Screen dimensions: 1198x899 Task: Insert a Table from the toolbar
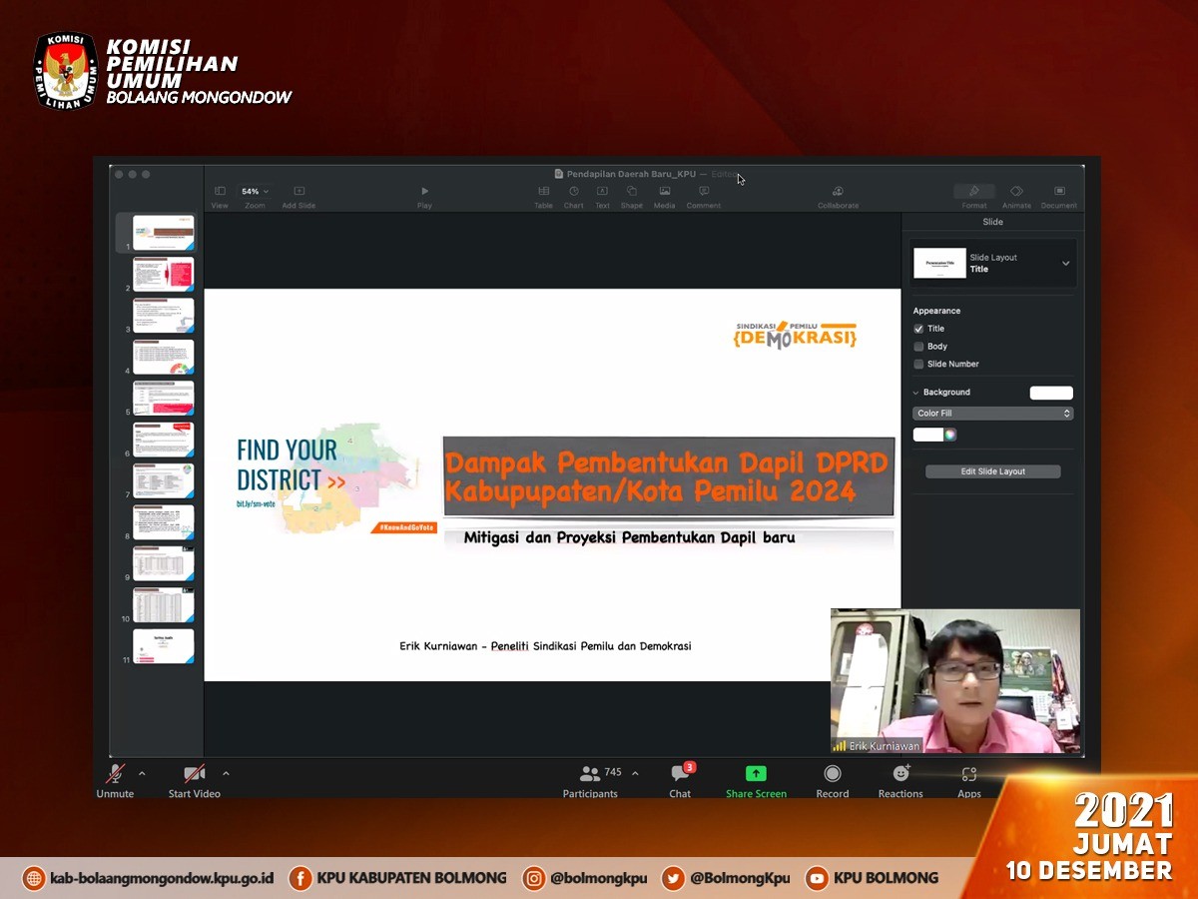point(543,191)
